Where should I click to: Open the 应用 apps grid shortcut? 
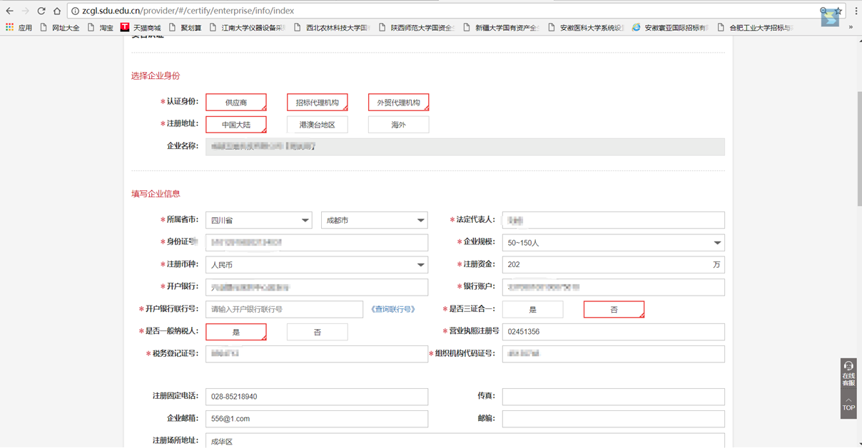pos(19,28)
